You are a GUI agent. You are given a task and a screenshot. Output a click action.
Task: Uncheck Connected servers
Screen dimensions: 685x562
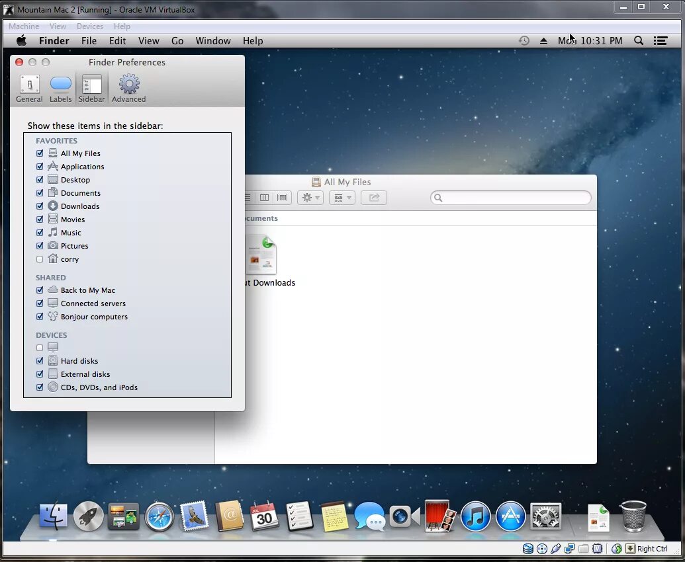[40, 303]
